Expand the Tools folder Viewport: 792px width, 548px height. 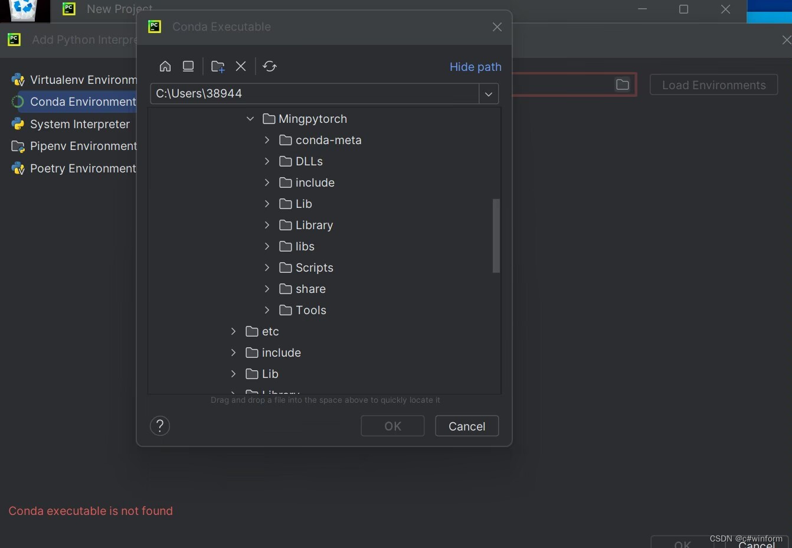point(267,310)
